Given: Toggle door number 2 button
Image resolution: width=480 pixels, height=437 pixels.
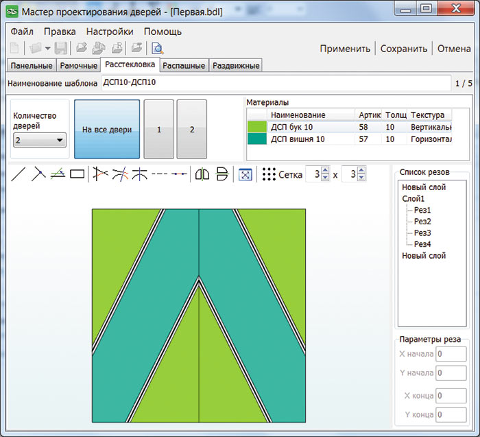Looking at the screenshot, I should 192,129.
